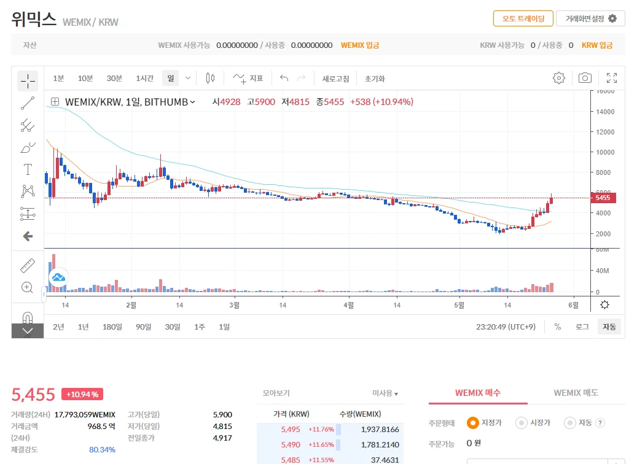The image size is (637, 464).
Task: Collapse the left drawing toolbar handle
Action: tap(44, 294)
